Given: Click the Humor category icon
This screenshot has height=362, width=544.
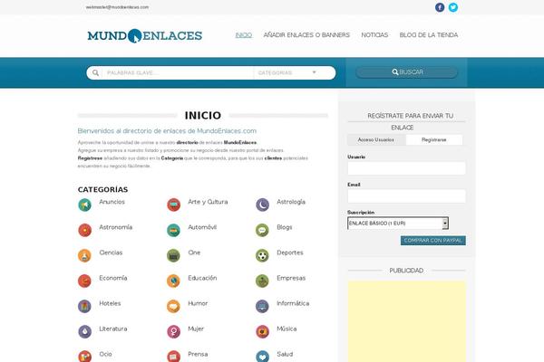Looking at the screenshot, I should point(173,306).
